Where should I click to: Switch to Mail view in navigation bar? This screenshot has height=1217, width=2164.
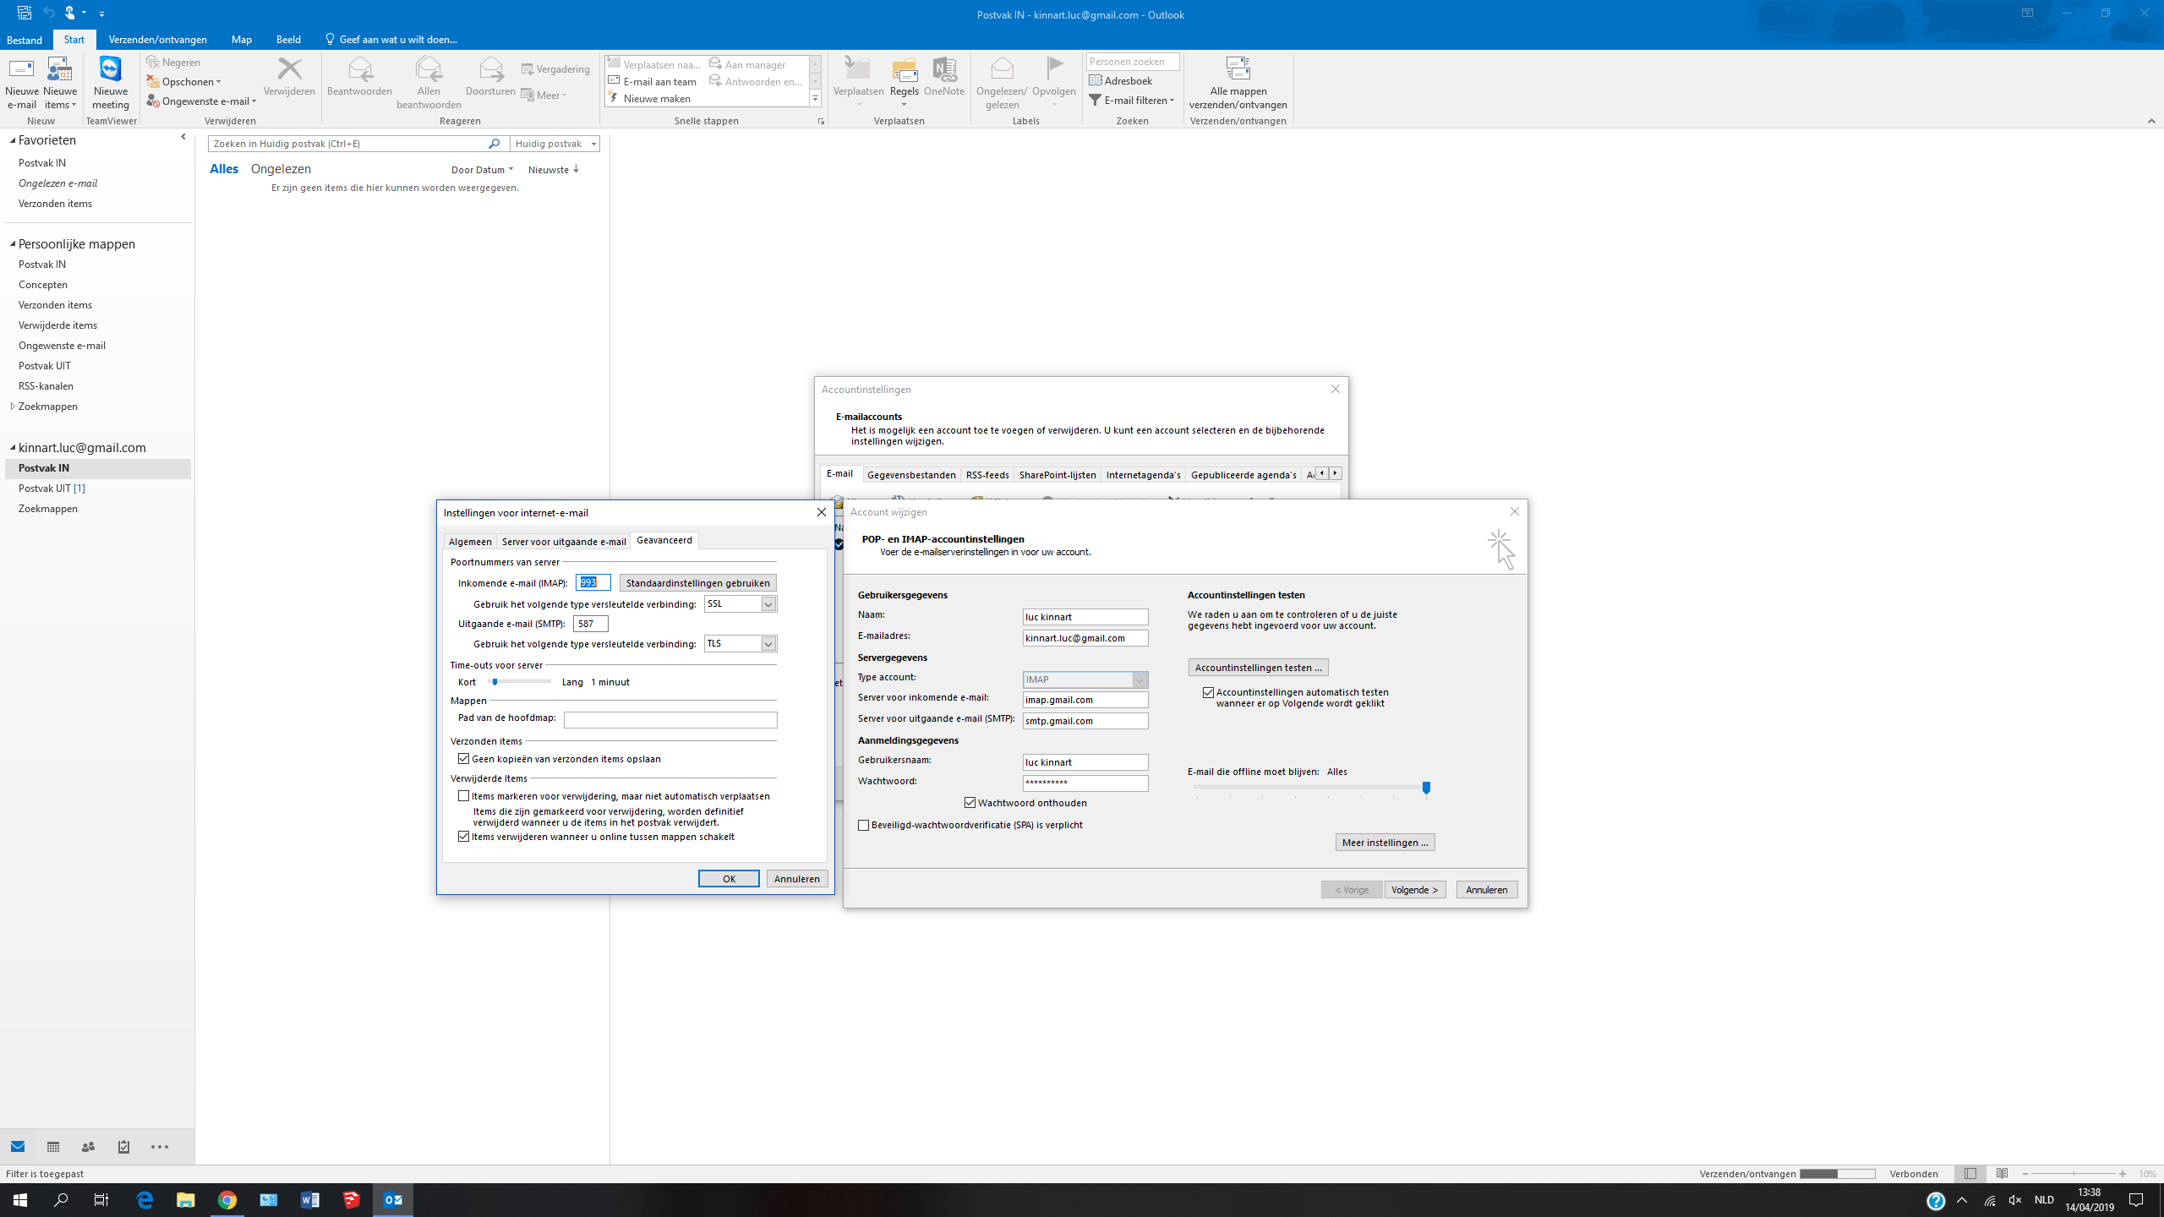click(x=18, y=1147)
